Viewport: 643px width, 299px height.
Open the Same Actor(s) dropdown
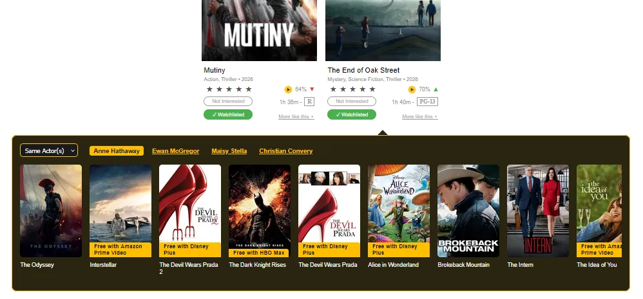click(x=49, y=150)
